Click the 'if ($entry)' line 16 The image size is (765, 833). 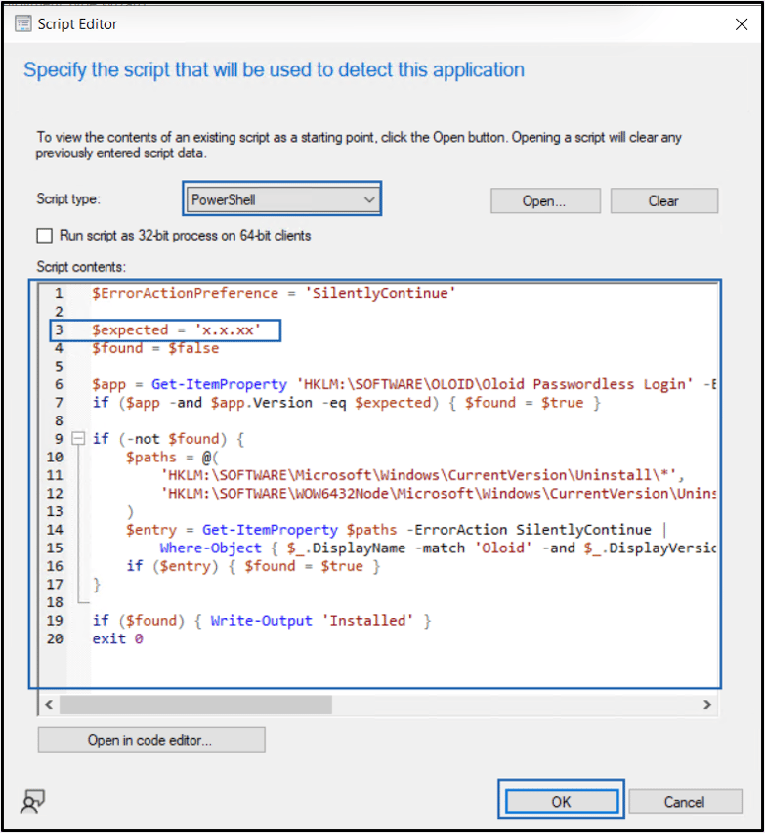pyautogui.click(x=253, y=566)
